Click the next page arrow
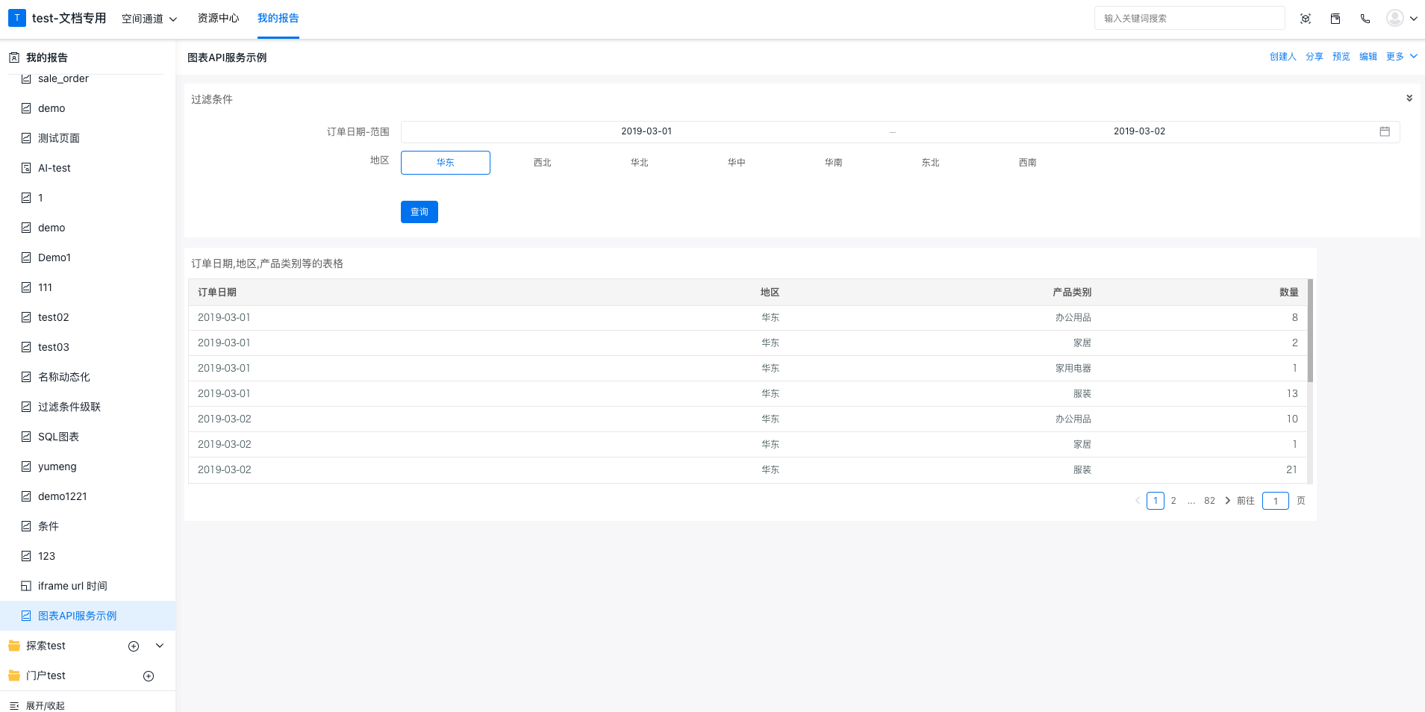This screenshot has height=712, width=1425. point(1227,501)
